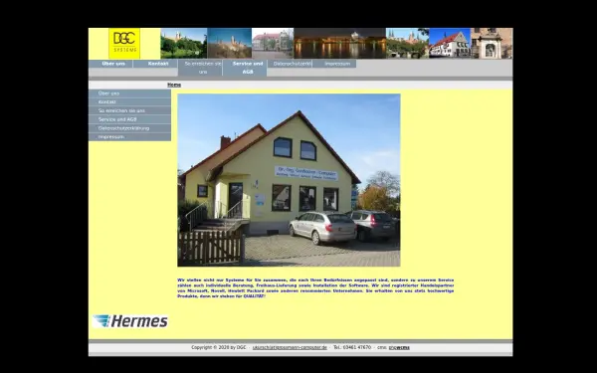Open 'Impressum' in the left sidebar
Screen dimensions: 597x373
(x=129, y=137)
